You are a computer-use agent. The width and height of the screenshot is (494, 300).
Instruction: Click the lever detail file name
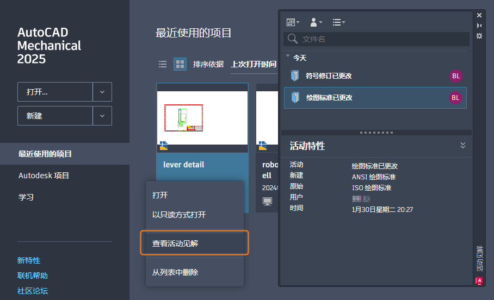click(184, 165)
